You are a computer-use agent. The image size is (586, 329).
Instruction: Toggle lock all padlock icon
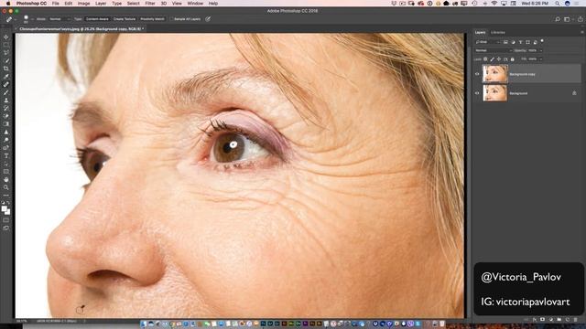click(x=513, y=58)
